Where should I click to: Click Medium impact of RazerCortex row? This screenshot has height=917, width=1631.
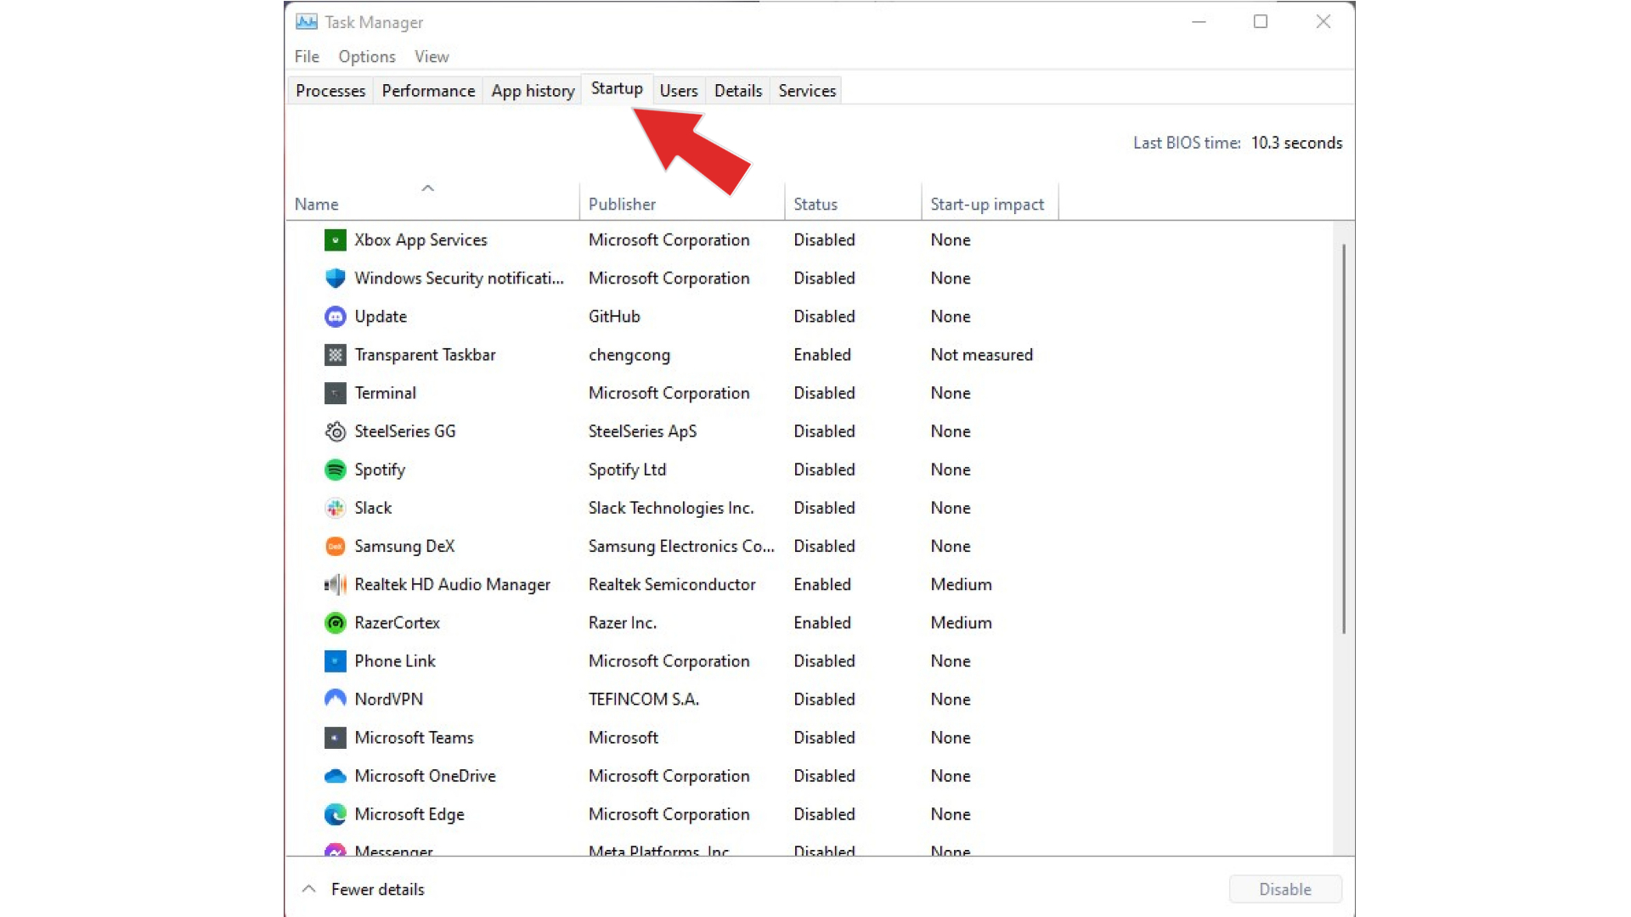(961, 622)
